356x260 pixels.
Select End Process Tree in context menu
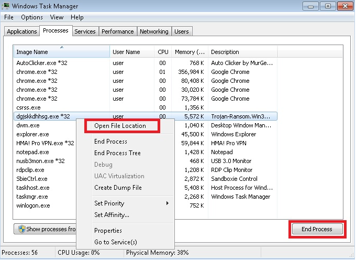pos(117,153)
